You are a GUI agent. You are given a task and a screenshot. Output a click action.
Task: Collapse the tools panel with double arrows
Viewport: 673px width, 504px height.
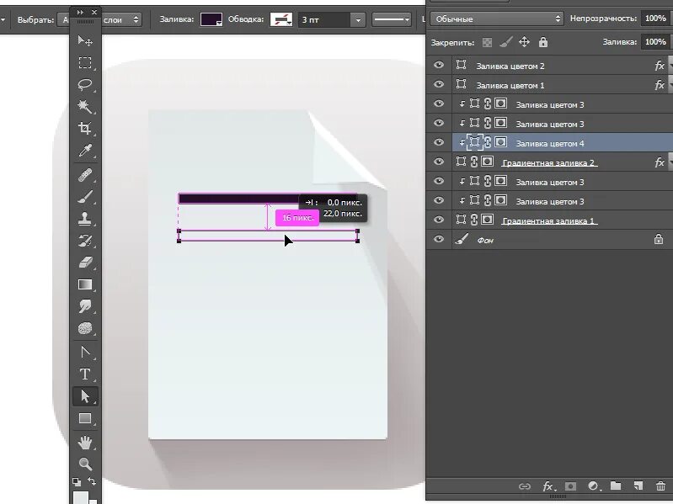tap(80, 13)
